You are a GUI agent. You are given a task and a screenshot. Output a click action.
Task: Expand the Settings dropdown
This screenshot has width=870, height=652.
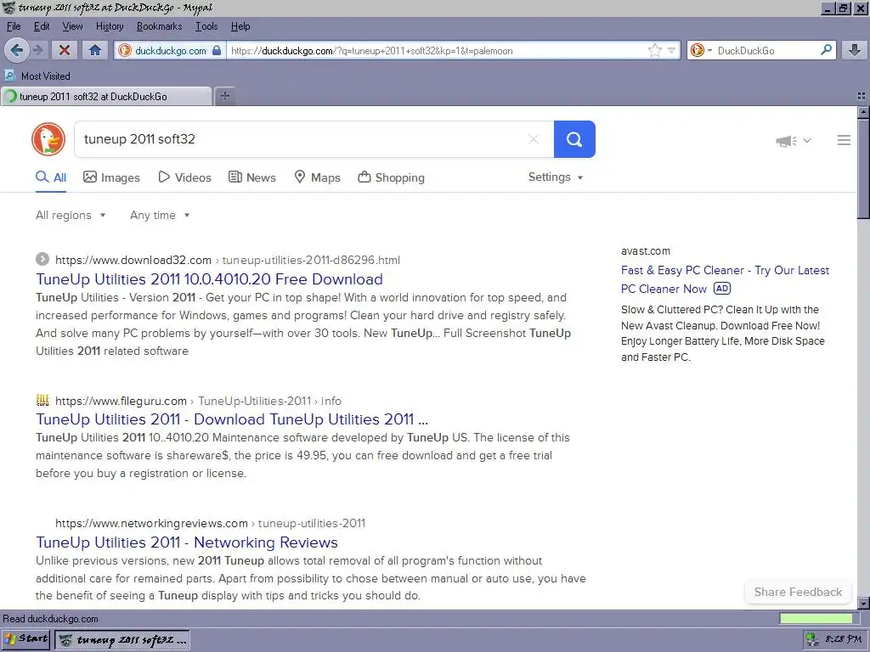[x=556, y=177]
